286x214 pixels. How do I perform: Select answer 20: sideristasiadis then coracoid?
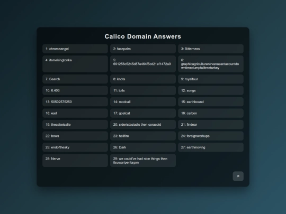point(143,125)
